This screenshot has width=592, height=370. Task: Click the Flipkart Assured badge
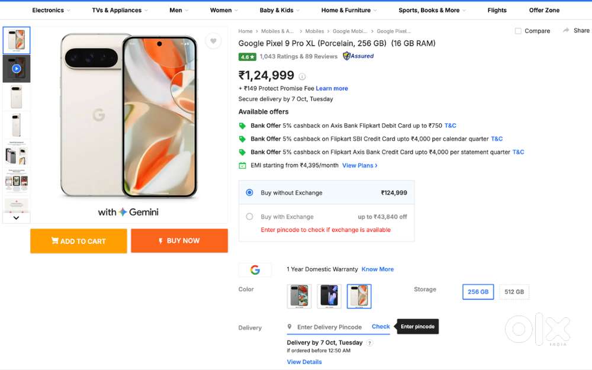pos(358,56)
